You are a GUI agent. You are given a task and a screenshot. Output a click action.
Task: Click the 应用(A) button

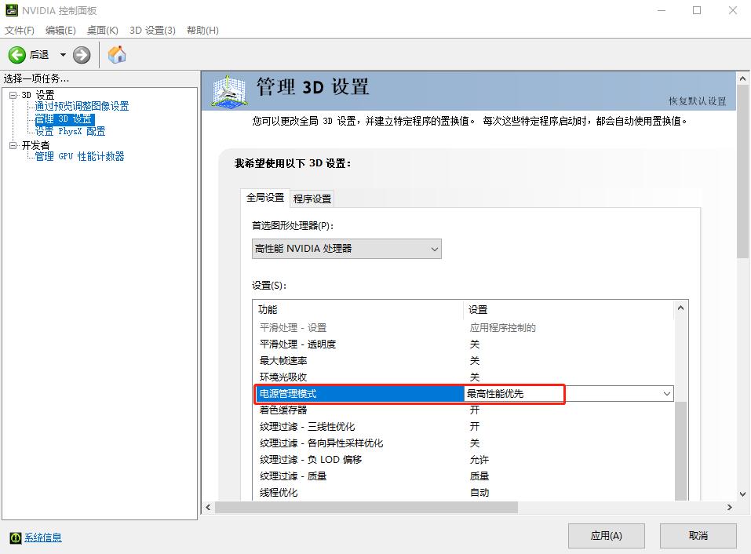click(x=606, y=535)
